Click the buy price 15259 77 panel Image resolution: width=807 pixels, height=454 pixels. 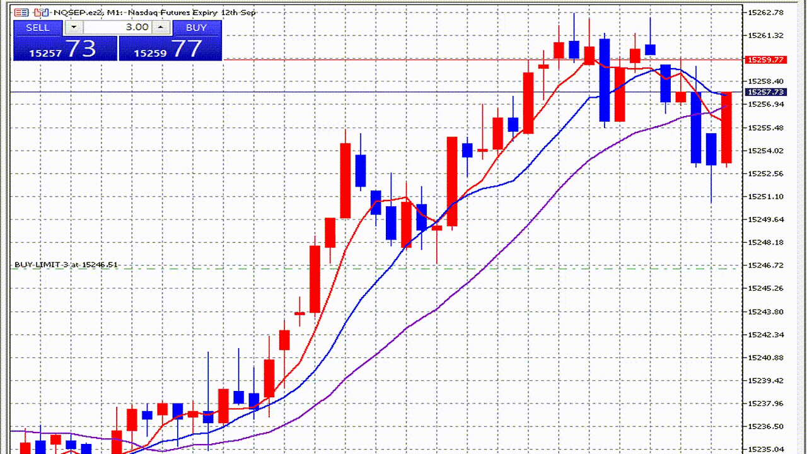[170, 49]
